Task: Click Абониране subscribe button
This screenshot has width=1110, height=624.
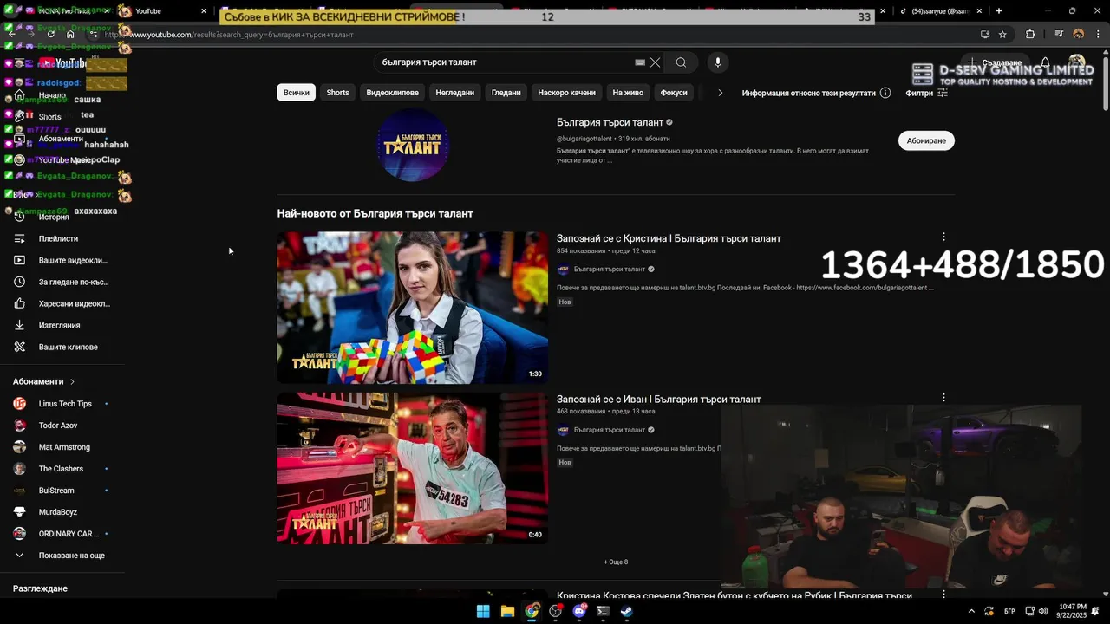Action: [x=926, y=140]
